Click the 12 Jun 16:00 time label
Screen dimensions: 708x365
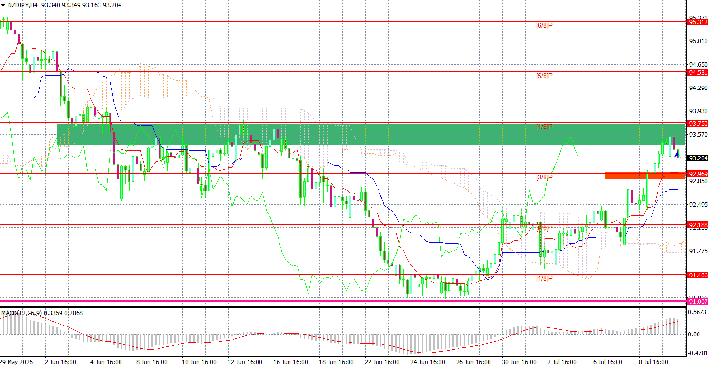click(x=245, y=362)
